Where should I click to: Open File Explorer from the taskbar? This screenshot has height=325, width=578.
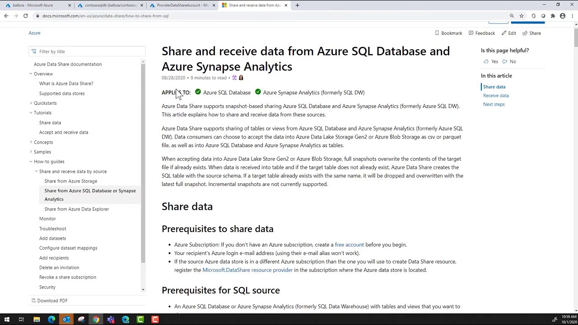pyautogui.click(x=37, y=320)
